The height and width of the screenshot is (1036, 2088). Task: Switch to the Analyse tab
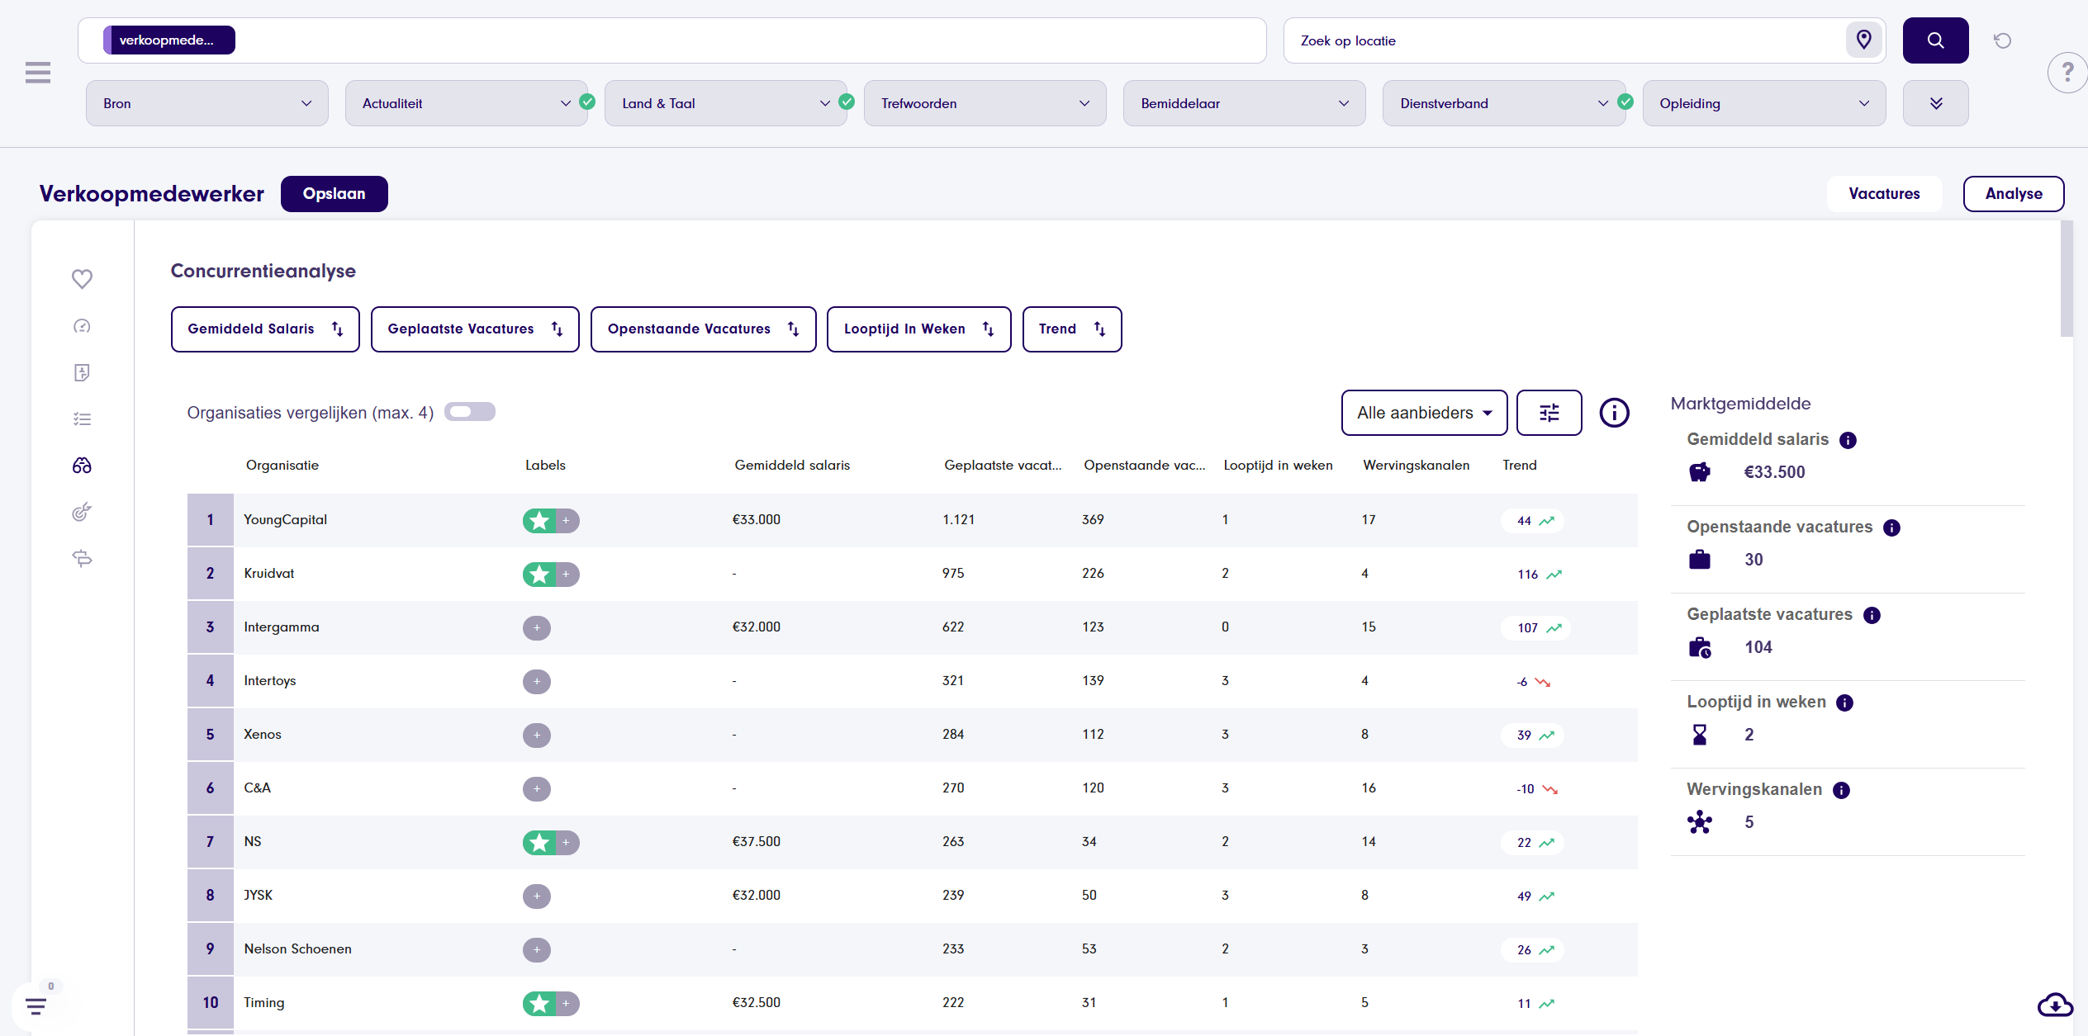point(2013,194)
